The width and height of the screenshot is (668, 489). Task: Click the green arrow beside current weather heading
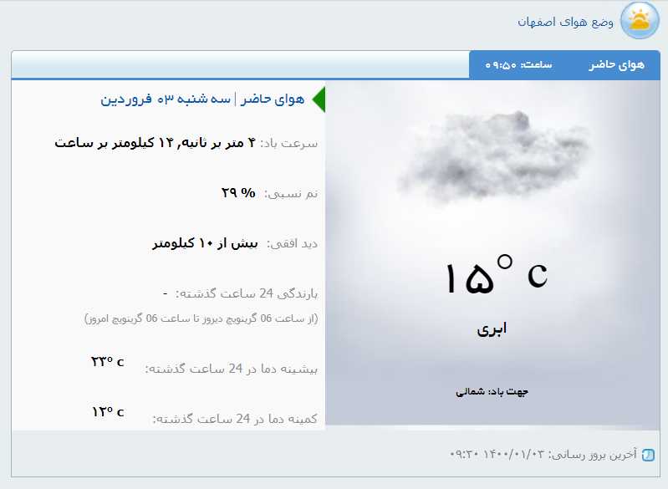tap(318, 99)
